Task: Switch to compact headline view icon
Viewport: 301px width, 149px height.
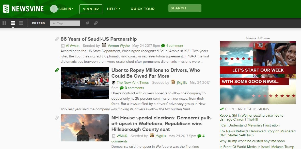Action: pyautogui.click(x=21, y=23)
